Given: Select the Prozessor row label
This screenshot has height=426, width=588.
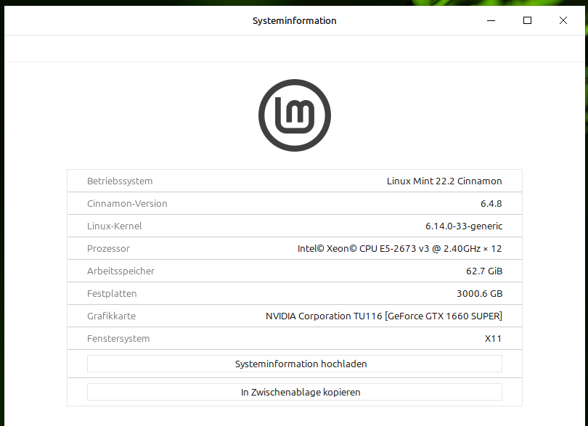Looking at the screenshot, I should click(x=108, y=248).
